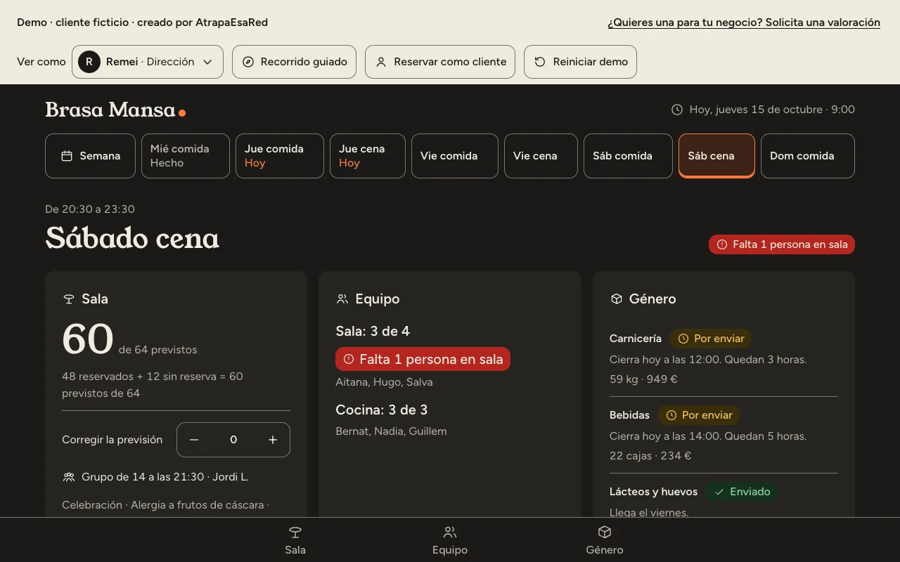
Task: Open the 'Ver como' Remei Dirección dropdown
Action: [148, 62]
